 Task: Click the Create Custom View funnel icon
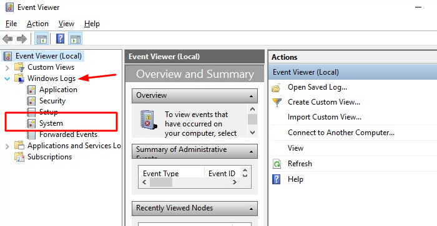point(277,102)
